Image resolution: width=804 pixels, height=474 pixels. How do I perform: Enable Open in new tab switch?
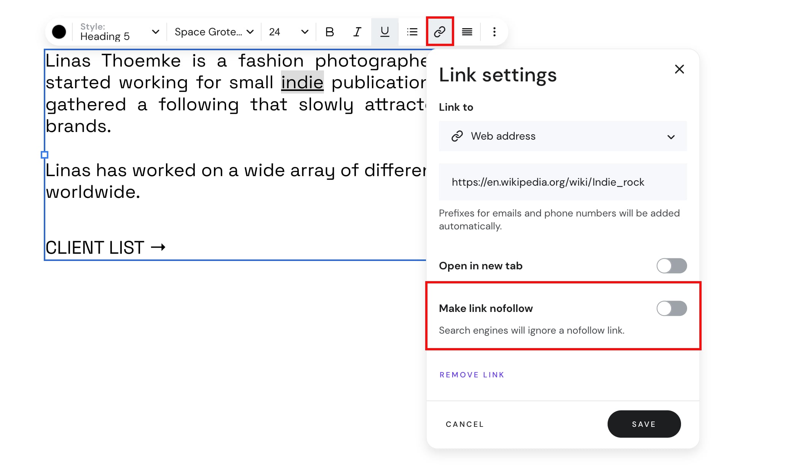[672, 266]
